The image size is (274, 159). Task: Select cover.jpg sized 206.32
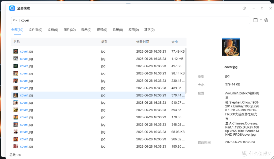(98, 139)
